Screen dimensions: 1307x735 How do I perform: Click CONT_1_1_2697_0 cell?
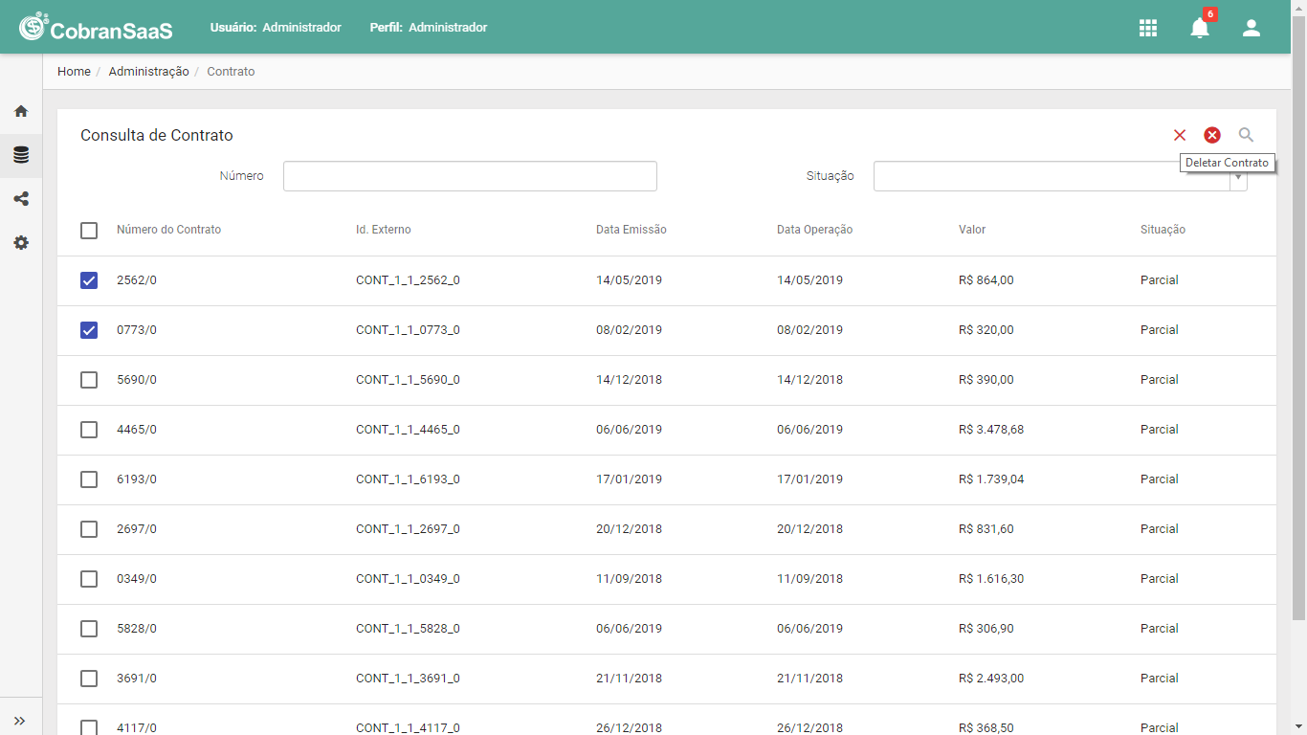(408, 529)
